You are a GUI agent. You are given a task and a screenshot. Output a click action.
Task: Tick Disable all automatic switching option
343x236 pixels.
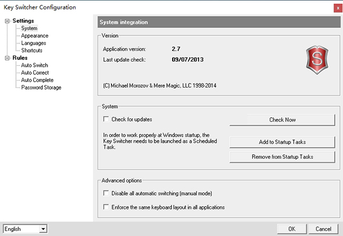106,193
